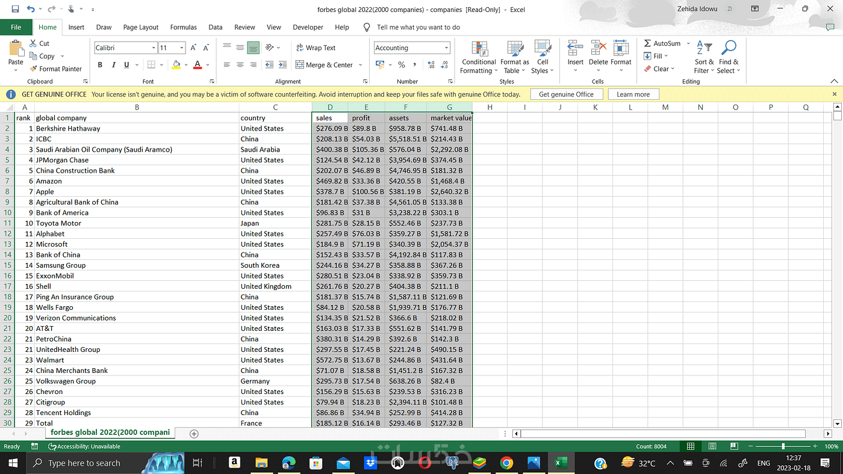Click the Copy button
Screen dimensions: 843x474
tap(42, 56)
